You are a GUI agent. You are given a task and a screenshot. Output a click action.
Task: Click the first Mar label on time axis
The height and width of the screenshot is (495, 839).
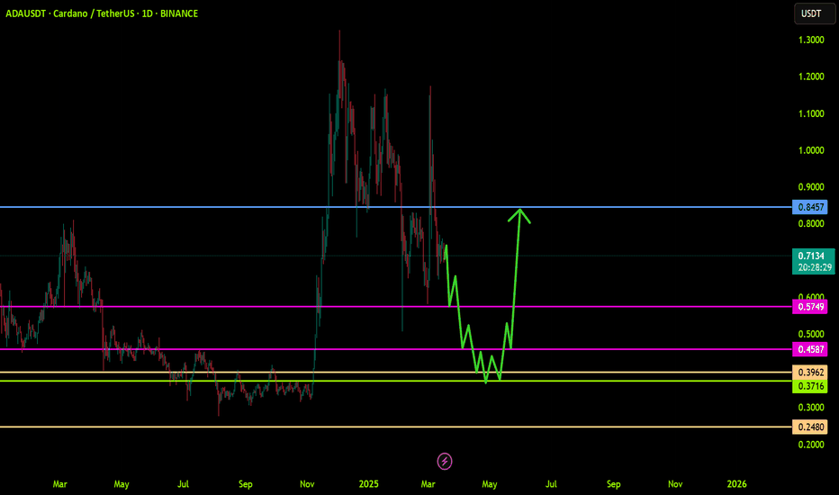point(60,484)
